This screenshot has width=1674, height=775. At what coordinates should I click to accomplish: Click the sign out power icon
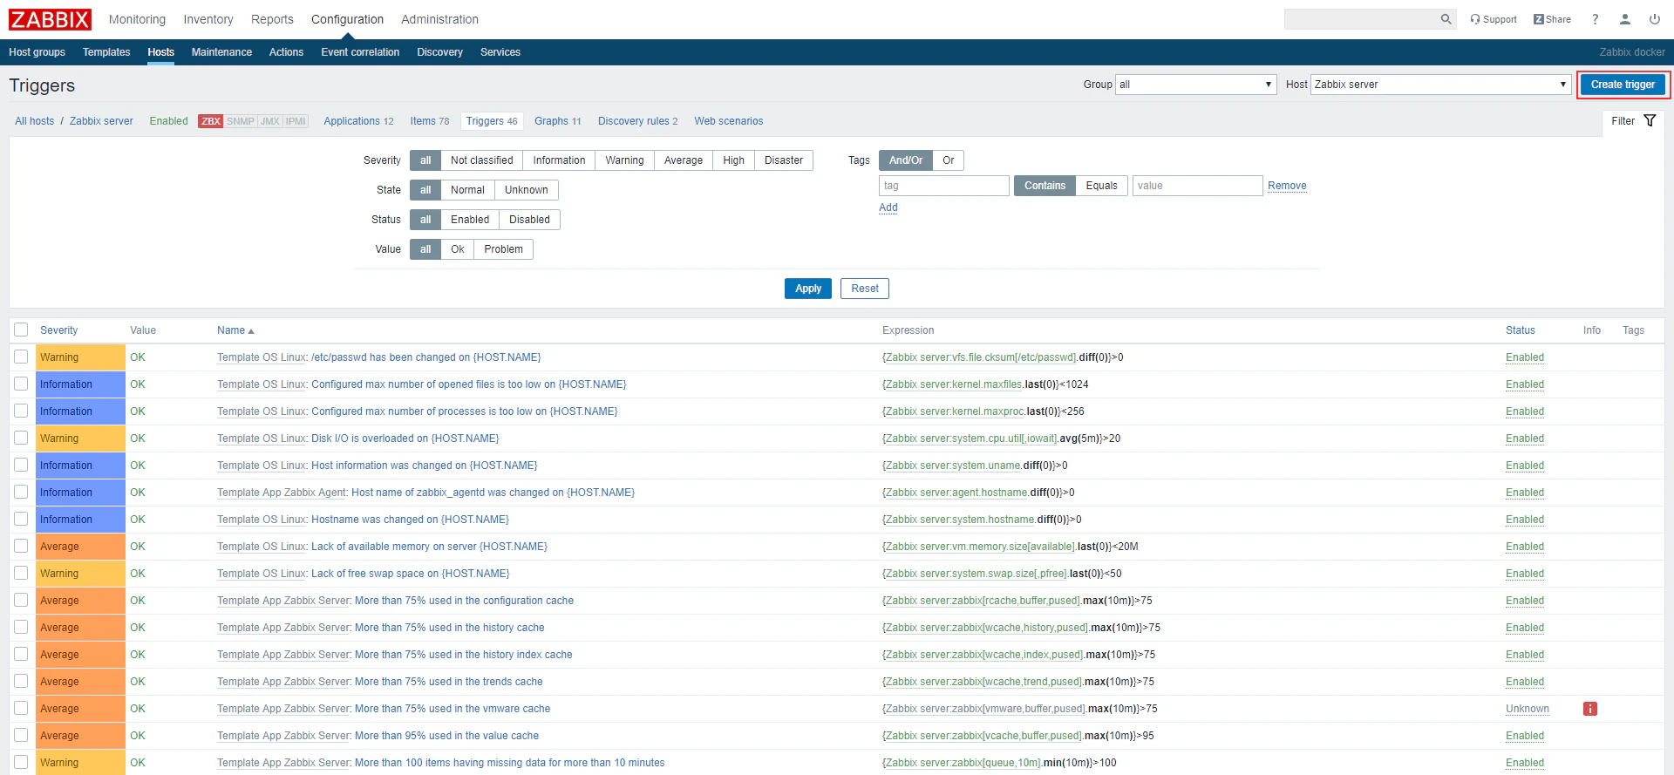pos(1655,19)
